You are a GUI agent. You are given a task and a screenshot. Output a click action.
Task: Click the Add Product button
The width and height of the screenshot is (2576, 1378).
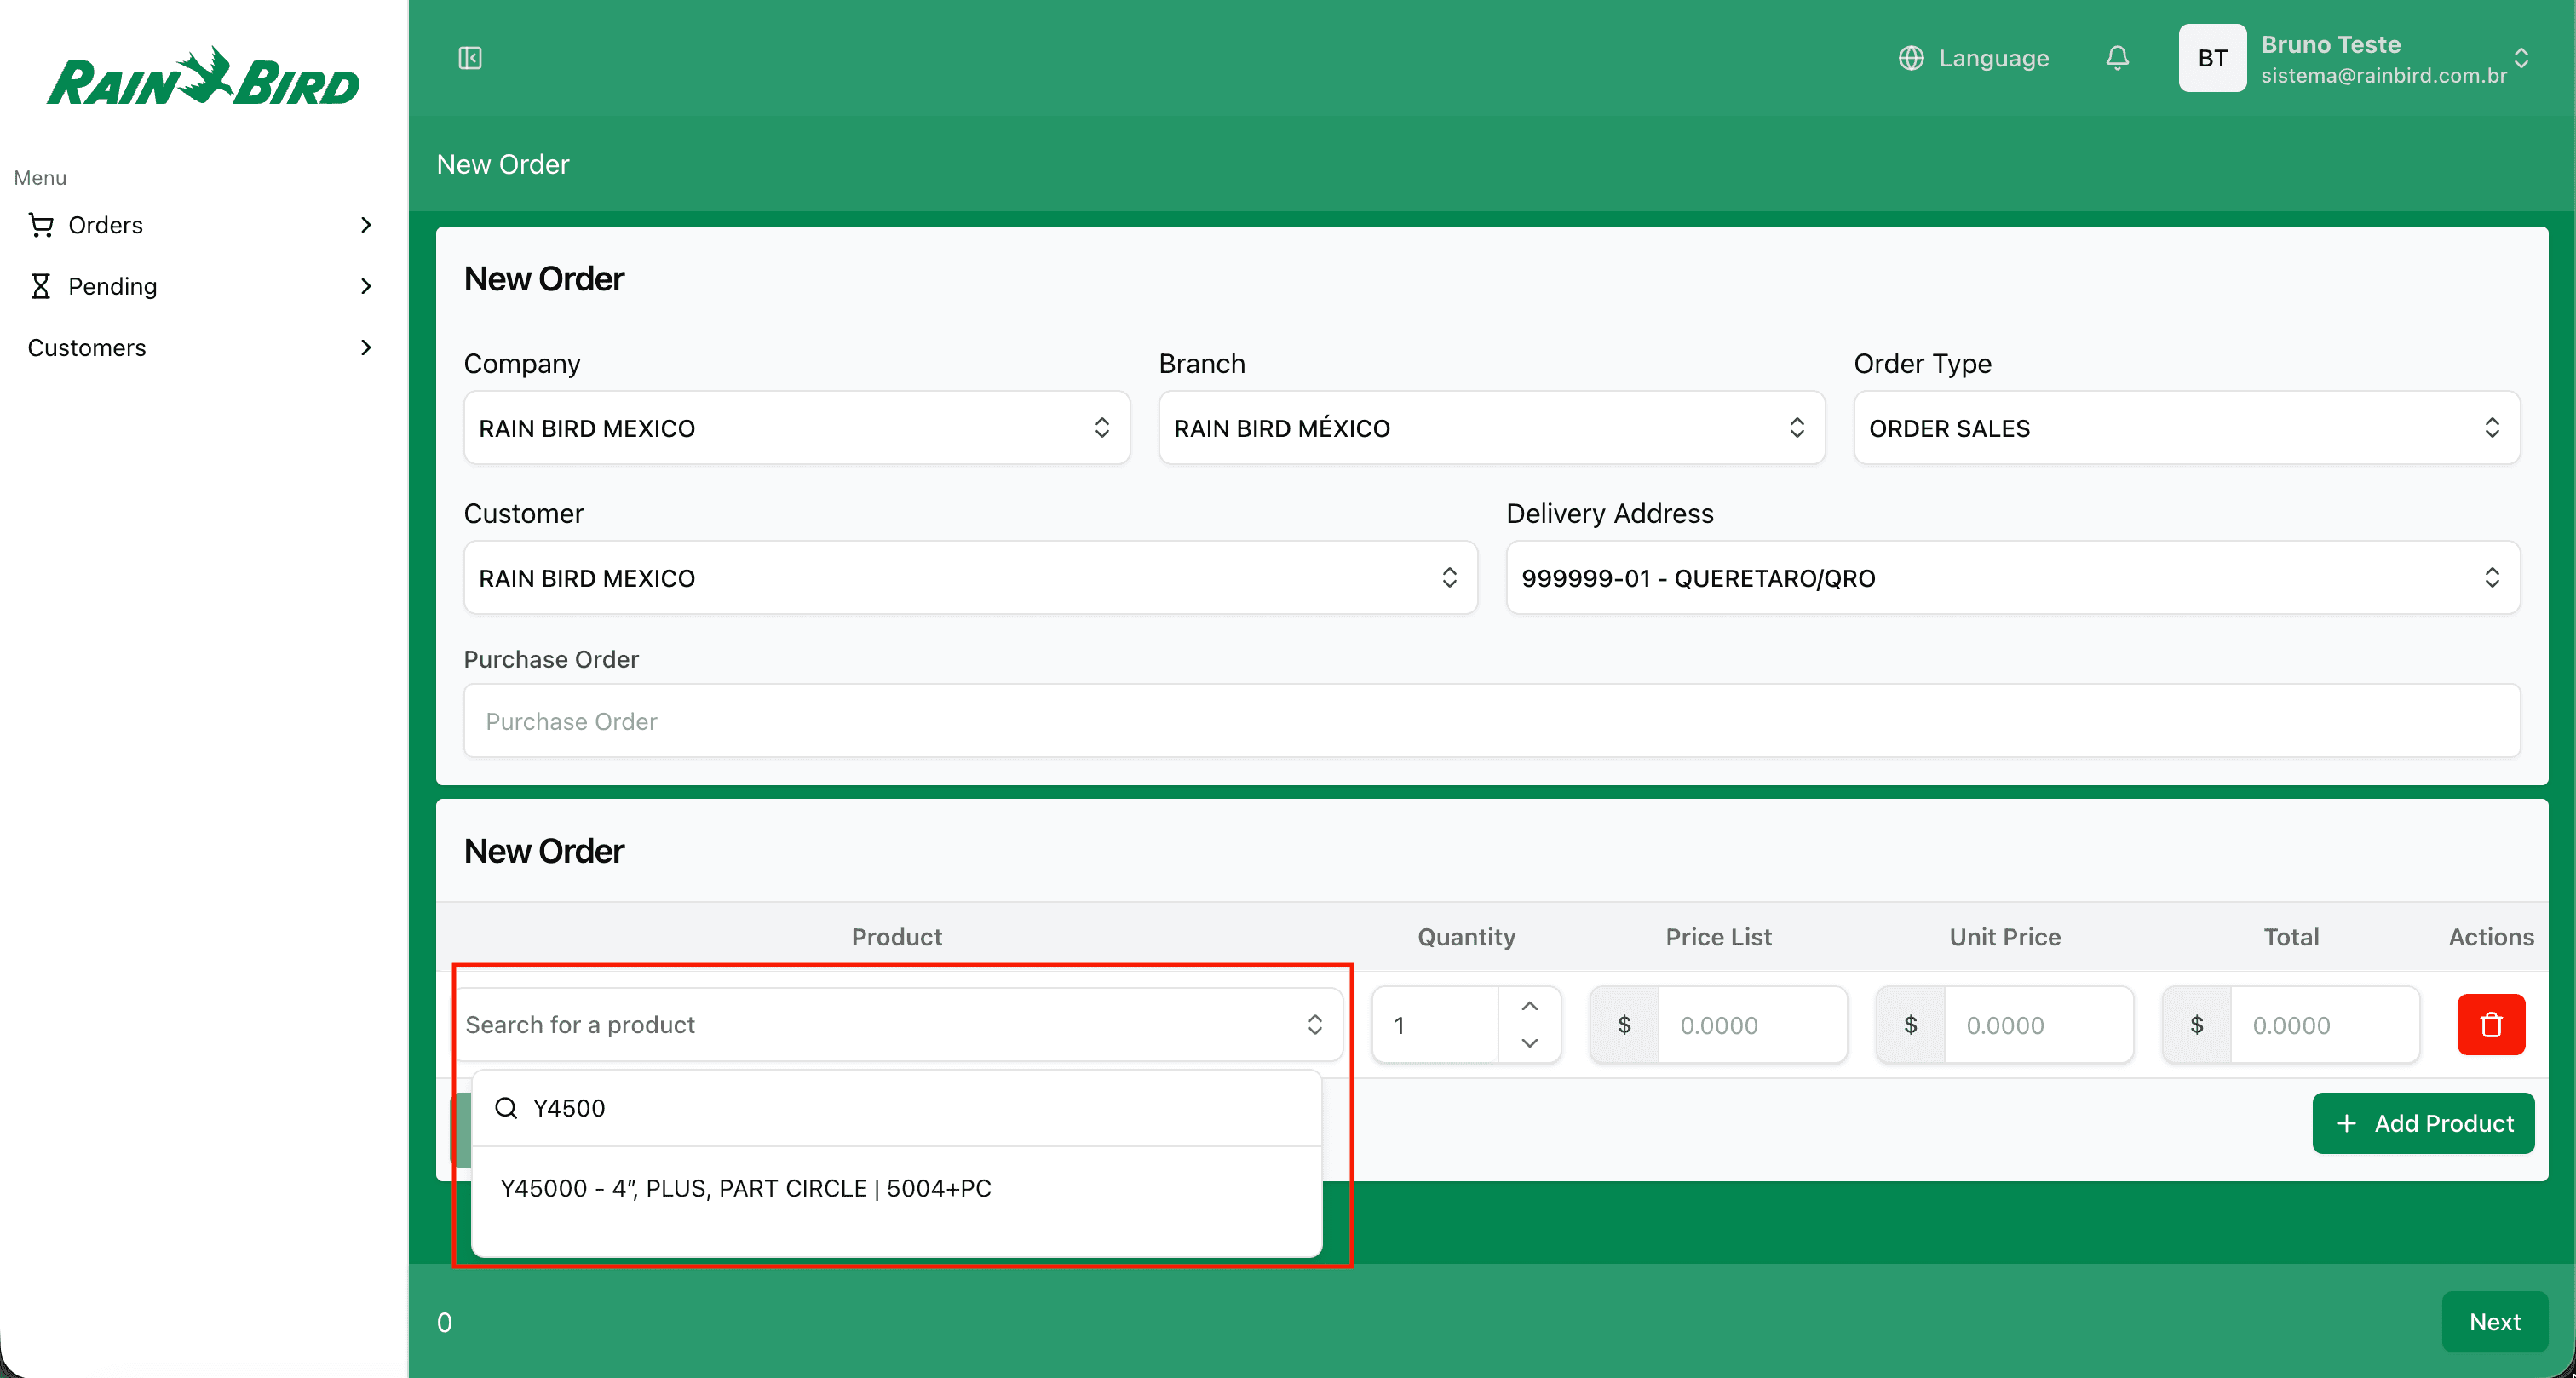coord(2423,1123)
